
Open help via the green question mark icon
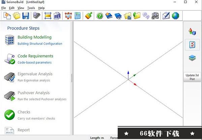100,16
